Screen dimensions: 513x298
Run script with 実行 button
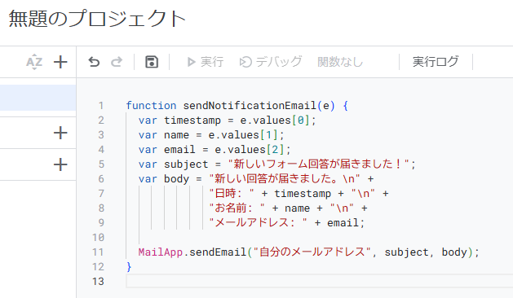click(x=206, y=62)
